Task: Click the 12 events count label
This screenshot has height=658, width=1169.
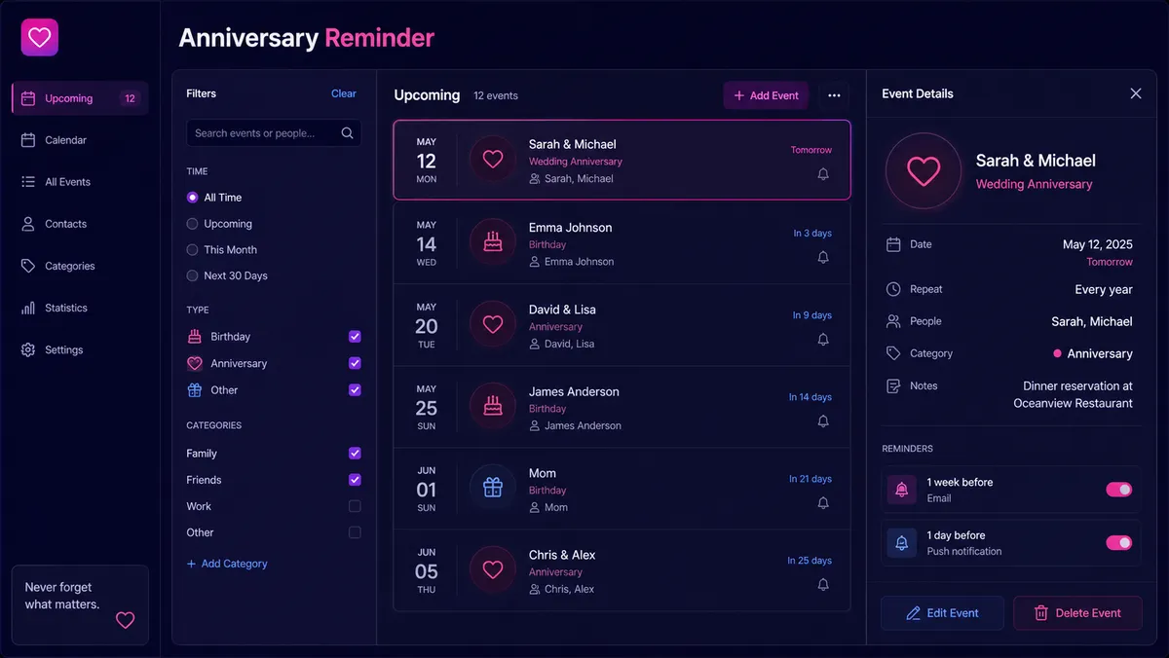Action: pyautogui.click(x=496, y=95)
